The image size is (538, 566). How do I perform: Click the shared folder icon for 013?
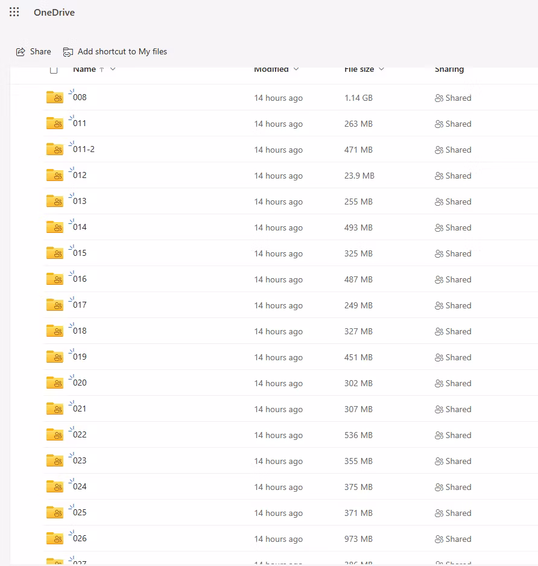[x=55, y=202]
